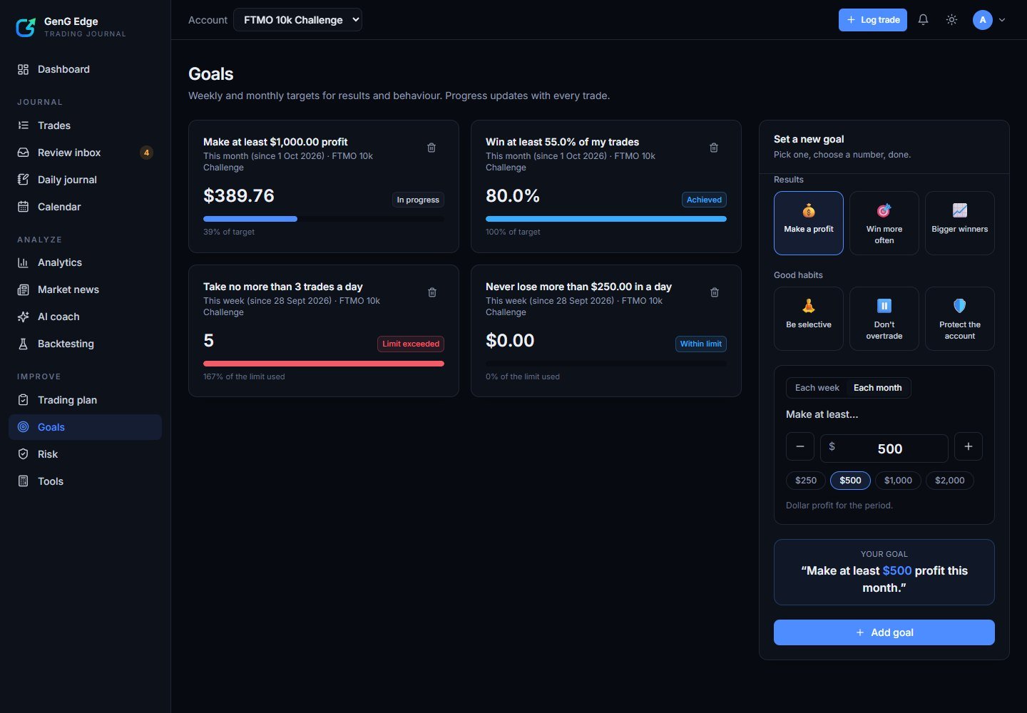Image resolution: width=1027 pixels, height=713 pixels.
Task: Open Dashboard from the sidebar
Action: click(x=86, y=69)
